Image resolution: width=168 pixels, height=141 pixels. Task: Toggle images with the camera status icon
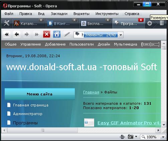(131, 137)
